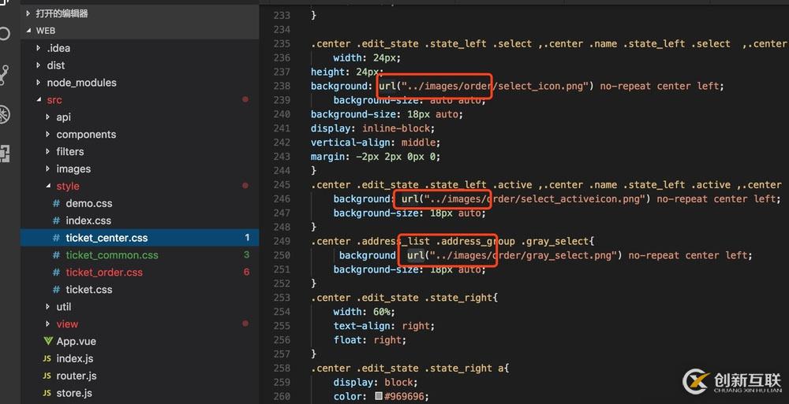The image size is (789, 404).
Task: Click the modified dot on the view folder
Action: click(x=245, y=324)
